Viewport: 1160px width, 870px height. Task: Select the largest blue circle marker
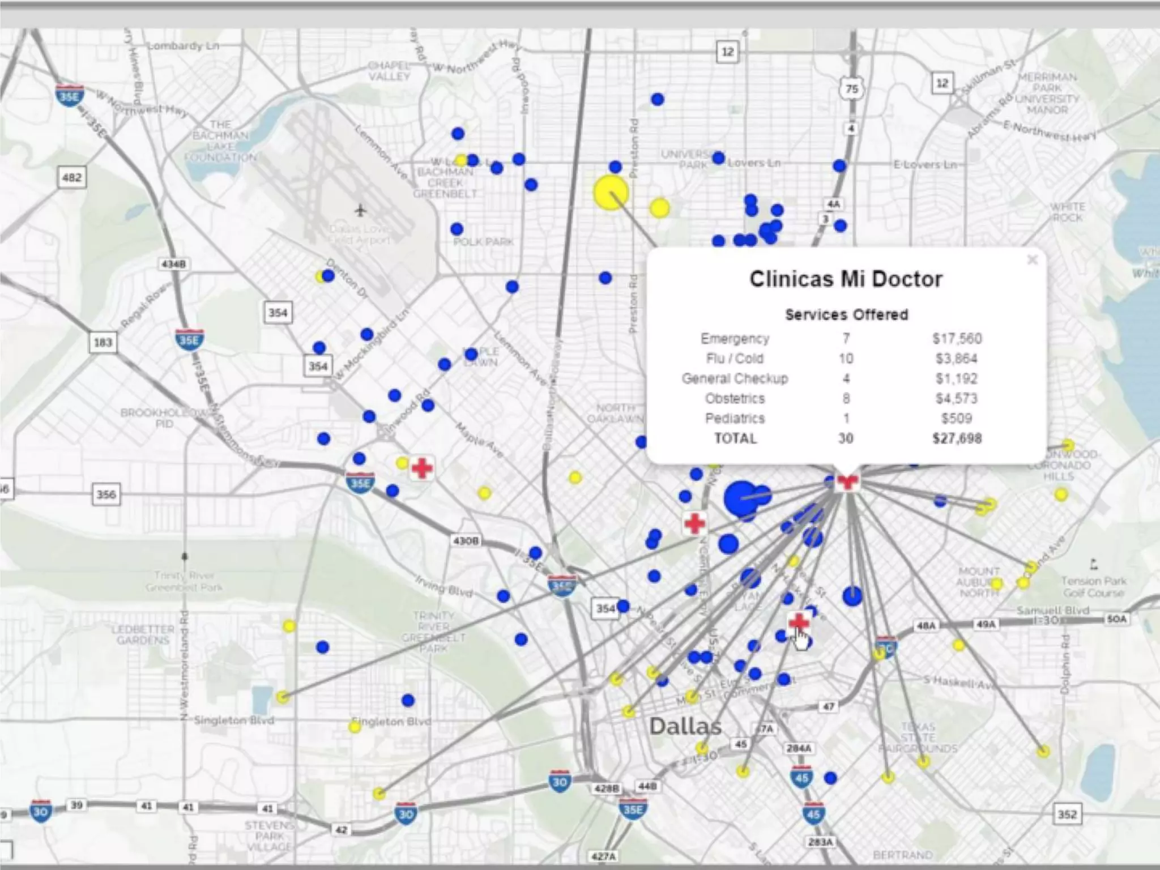(x=740, y=498)
